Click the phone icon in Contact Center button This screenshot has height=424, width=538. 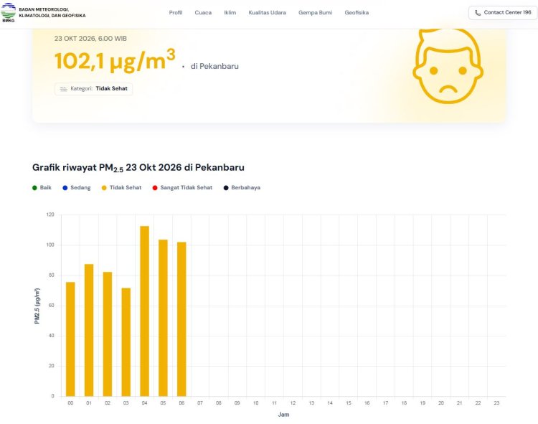click(478, 13)
